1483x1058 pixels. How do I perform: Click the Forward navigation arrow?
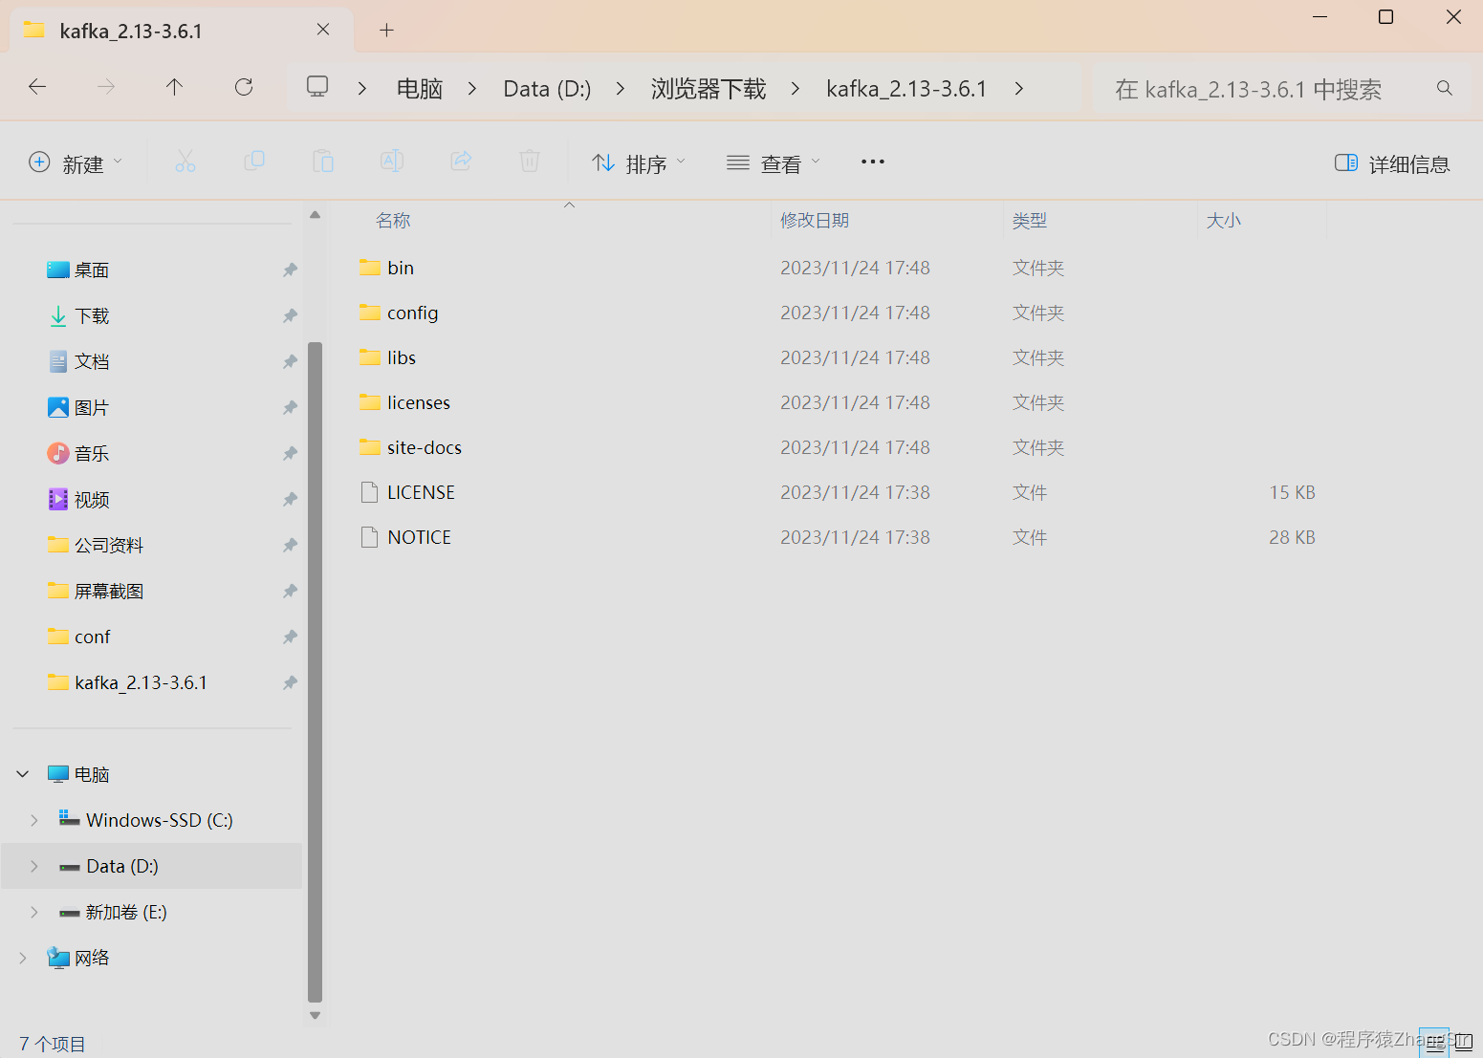(106, 87)
